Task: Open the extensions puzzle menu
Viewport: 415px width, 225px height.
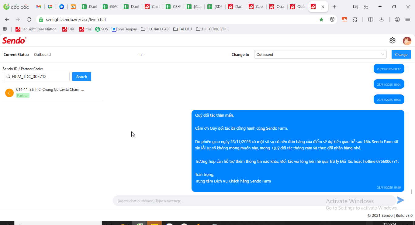Action: pyautogui.click(x=355, y=19)
